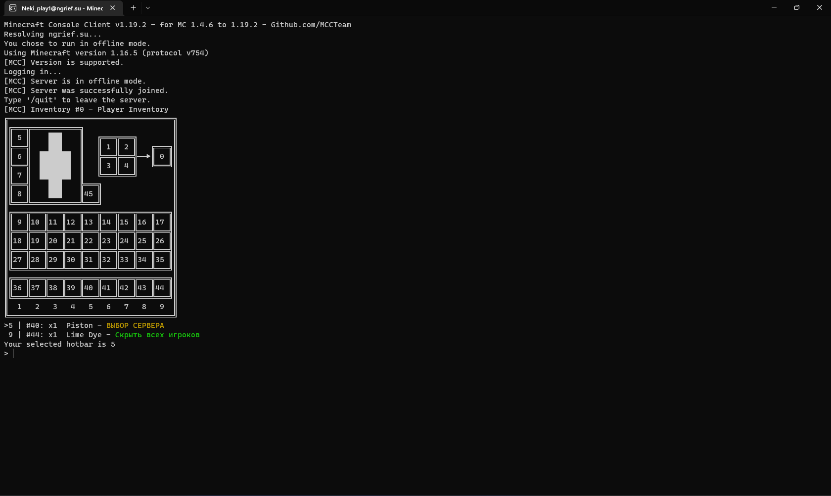The image size is (831, 496).
Task: Select inventory slot 9 in the top row
Action: pos(19,222)
